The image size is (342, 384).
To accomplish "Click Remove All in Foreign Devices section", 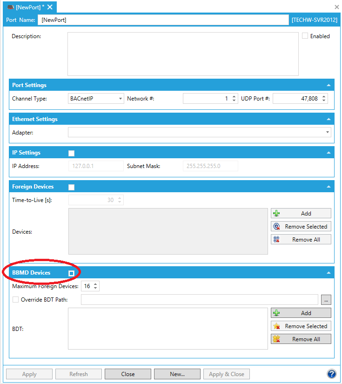I will pos(301,240).
